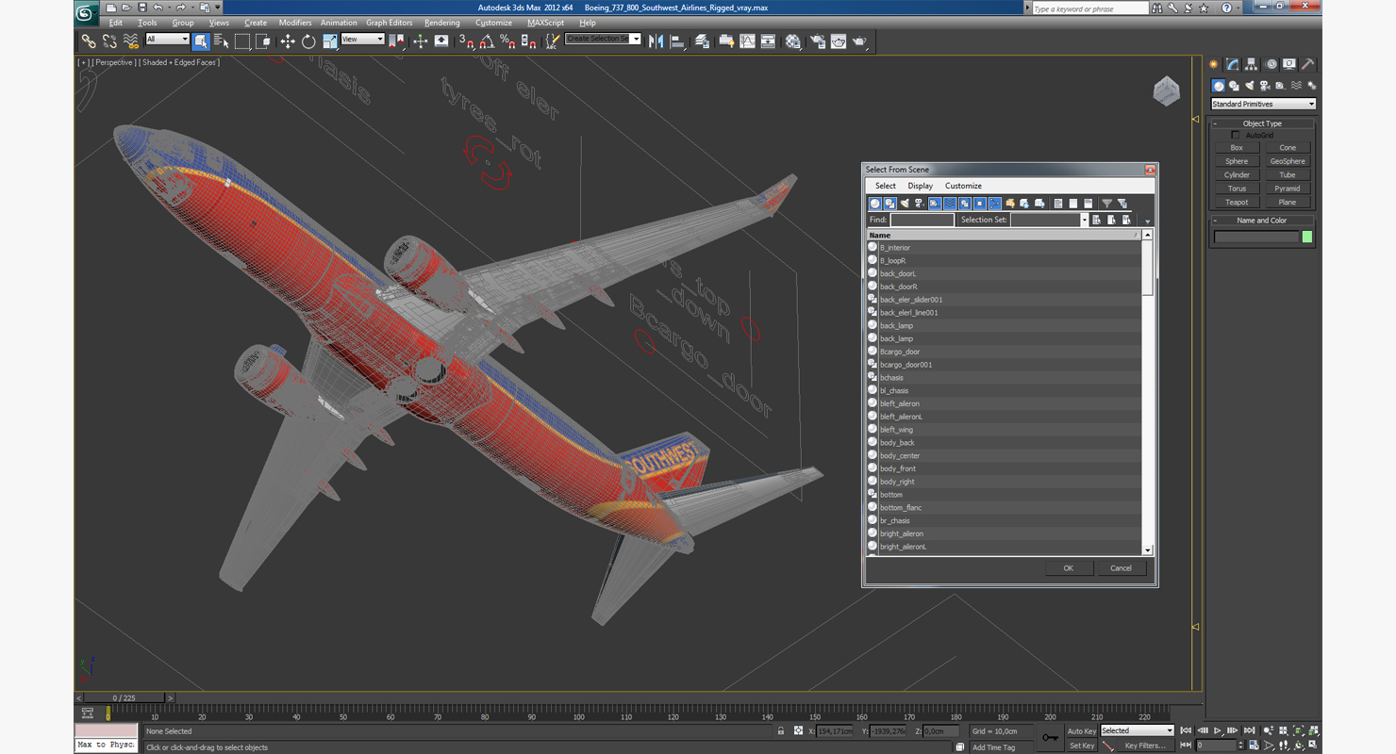Activate the Select and Move tool
Viewport: 1396px width, 754px height.
pos(287,41)
